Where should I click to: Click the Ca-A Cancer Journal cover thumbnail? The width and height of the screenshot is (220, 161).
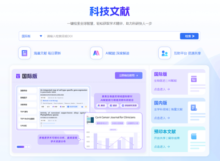(90, 120)
